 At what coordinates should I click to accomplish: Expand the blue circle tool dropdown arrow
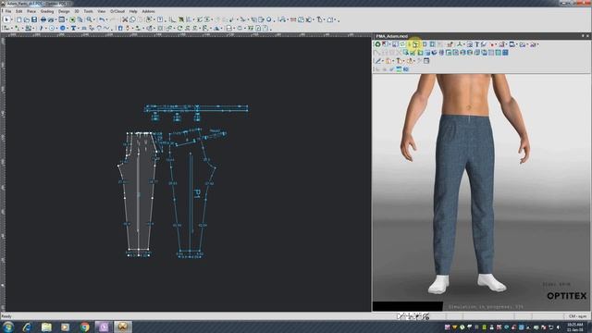(68, 29)
